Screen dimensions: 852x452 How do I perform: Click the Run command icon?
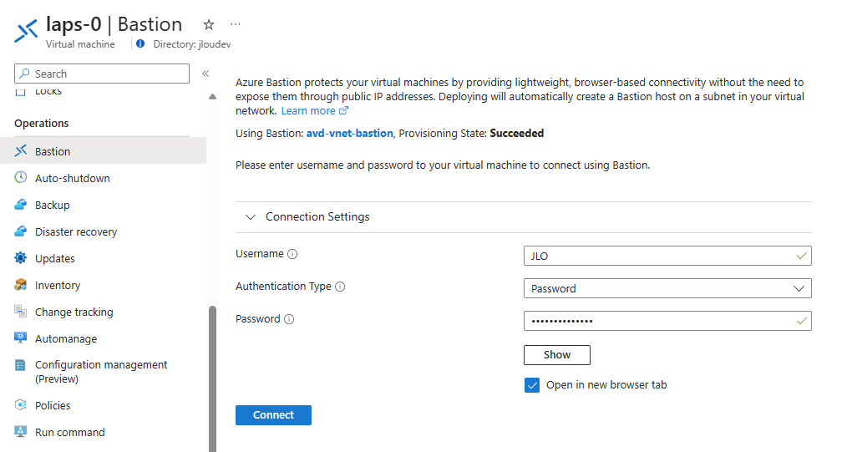coord(21,431)
